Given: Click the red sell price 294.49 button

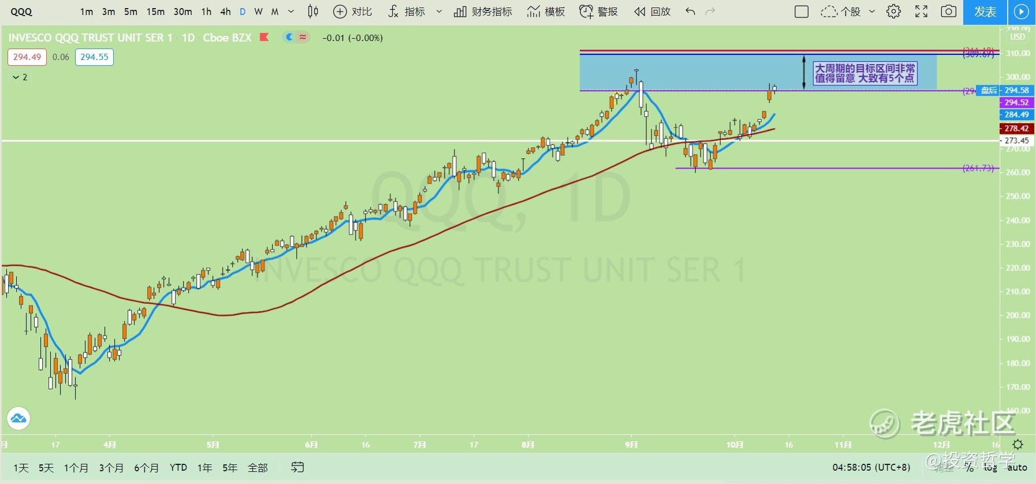Looking at the screenshot, I should [27, 57].
